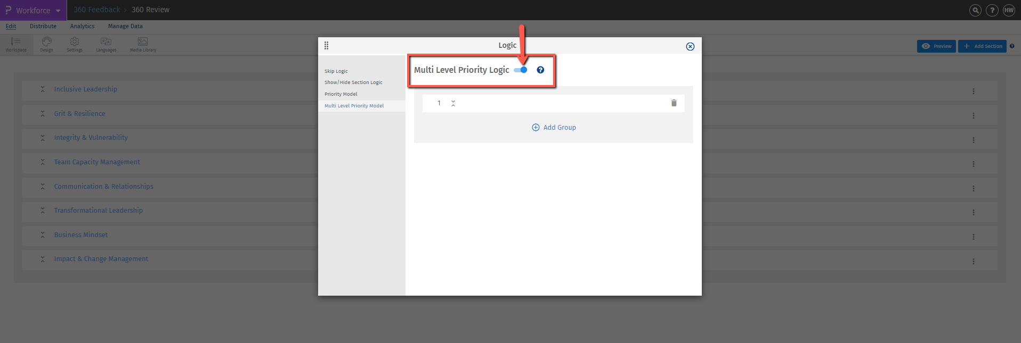Open the Edit tab
This screenshot has width=1021, height=343.
(x=11, y=26)
